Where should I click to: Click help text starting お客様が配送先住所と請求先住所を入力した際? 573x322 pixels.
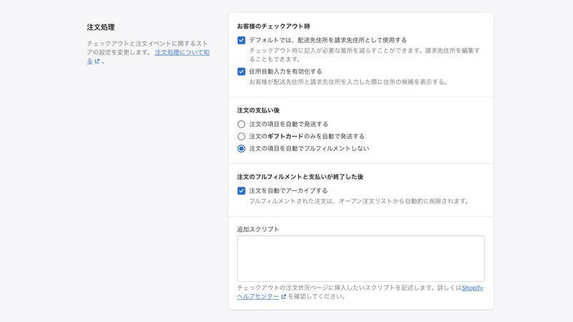pos(349,82)
